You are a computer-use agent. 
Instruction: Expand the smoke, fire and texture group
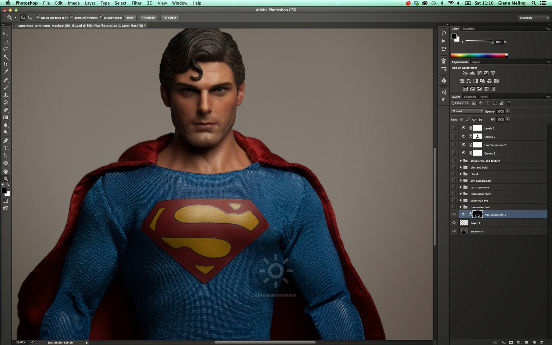click(460, 161)
